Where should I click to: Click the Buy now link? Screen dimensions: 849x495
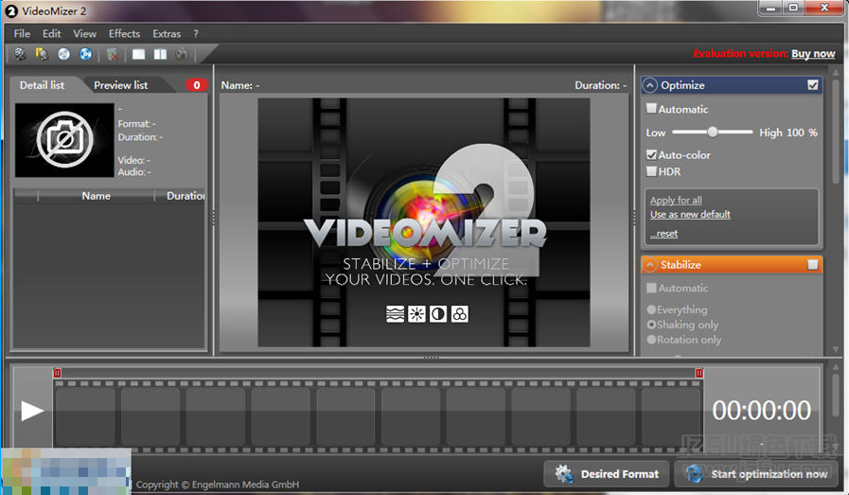(x=813, y=54)
